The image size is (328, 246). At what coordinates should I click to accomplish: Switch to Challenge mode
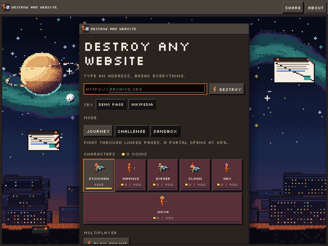click(131, 131)
